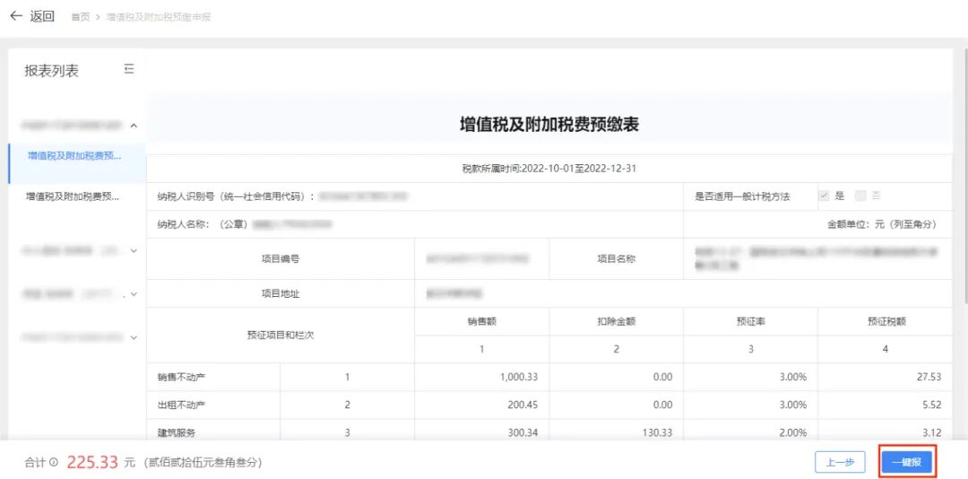This screenshot has width=968, height=479.
Task: Click the 金额单位 unit note
Action: click(882, 225)
